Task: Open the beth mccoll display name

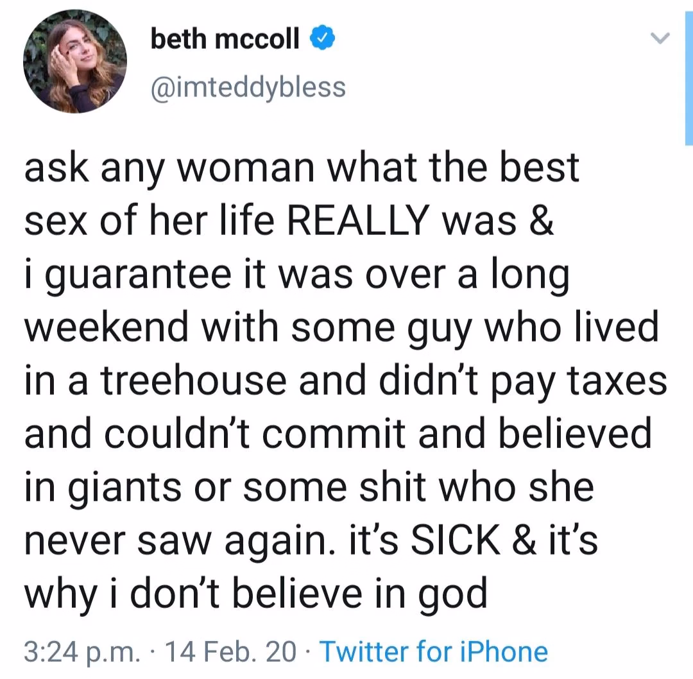Action: pos(225,39)
